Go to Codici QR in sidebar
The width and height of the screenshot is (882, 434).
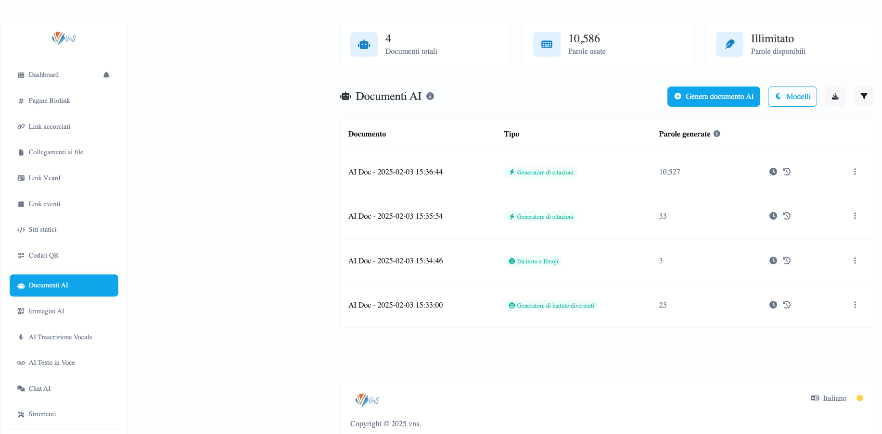pyautogui.click(x=43, y=255)
